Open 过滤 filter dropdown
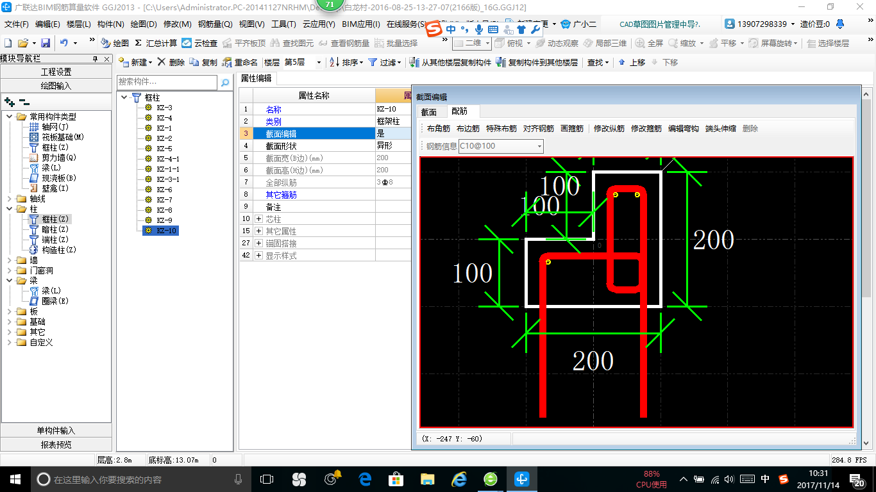Screen dimensions: 876x492 pos(398,63)
